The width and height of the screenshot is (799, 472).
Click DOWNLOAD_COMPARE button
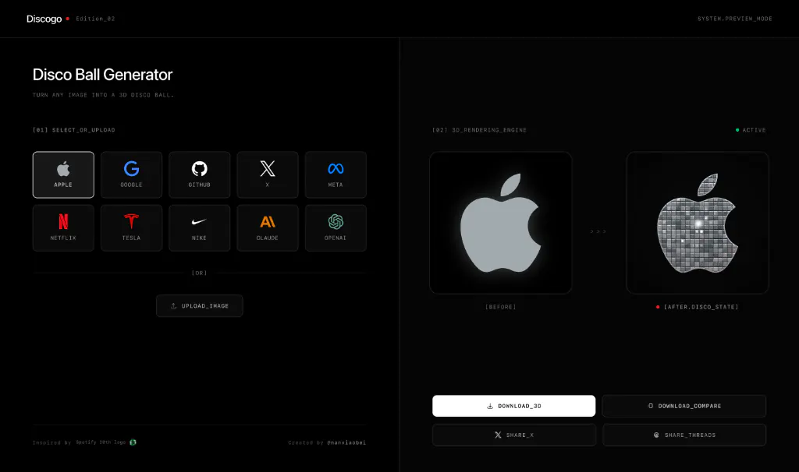click(684, 406)
